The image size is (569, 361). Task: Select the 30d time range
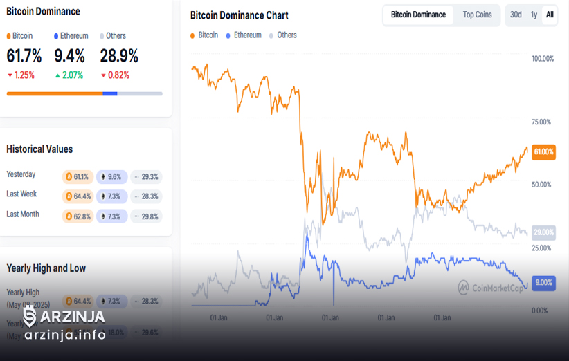pyautogui.click(x=516, y=15)
